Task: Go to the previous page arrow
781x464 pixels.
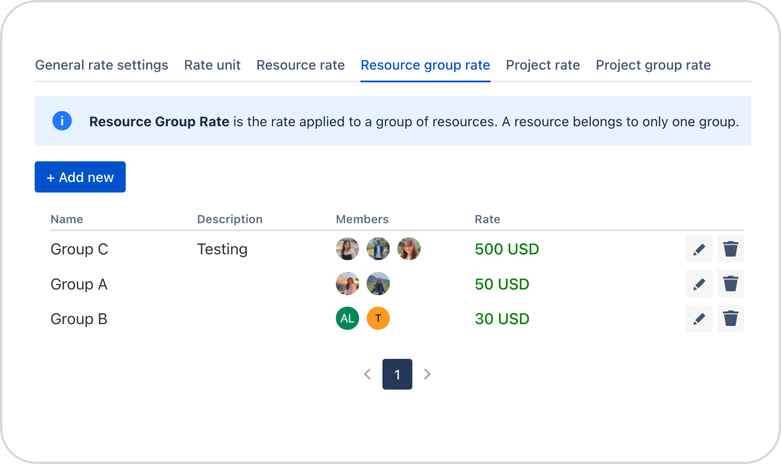Action: (x=368, y=374)
